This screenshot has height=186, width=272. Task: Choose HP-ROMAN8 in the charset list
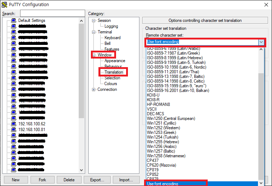click(158, 104)
